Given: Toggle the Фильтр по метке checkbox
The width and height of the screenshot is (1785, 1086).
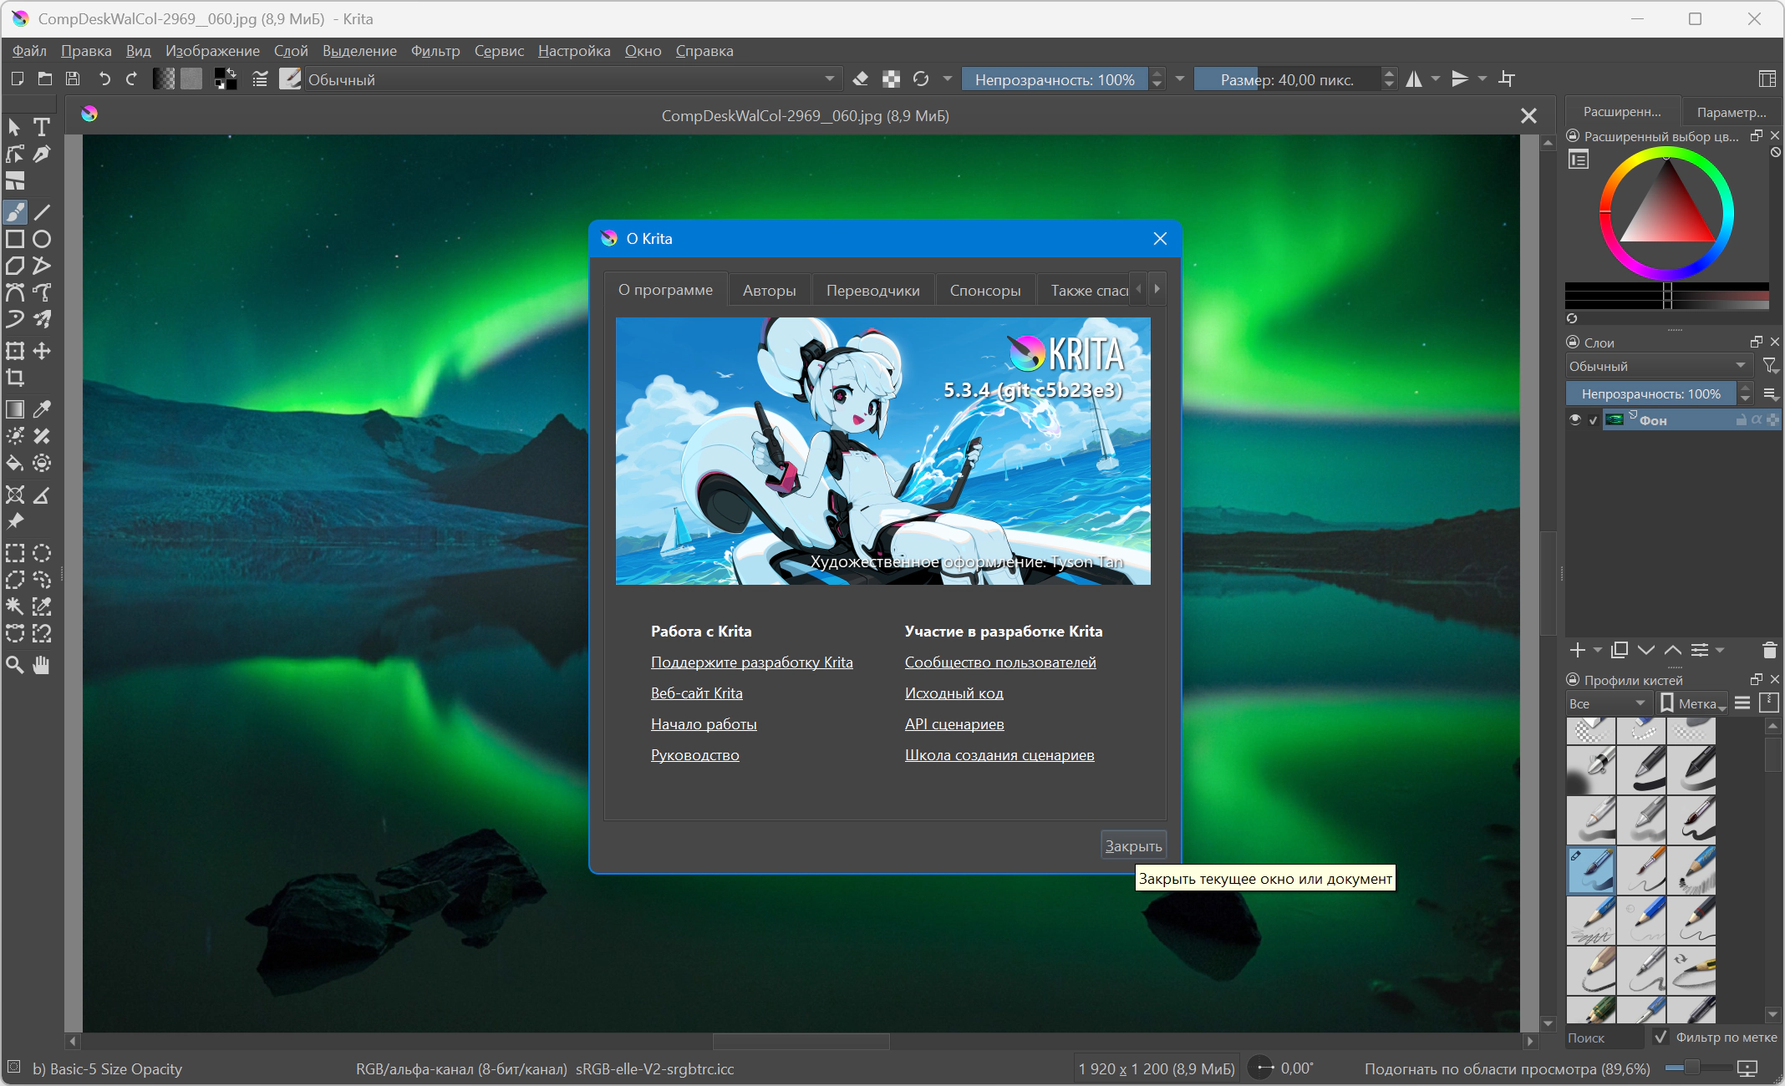Looking at the screenshot, I should click(1660, 1037).
